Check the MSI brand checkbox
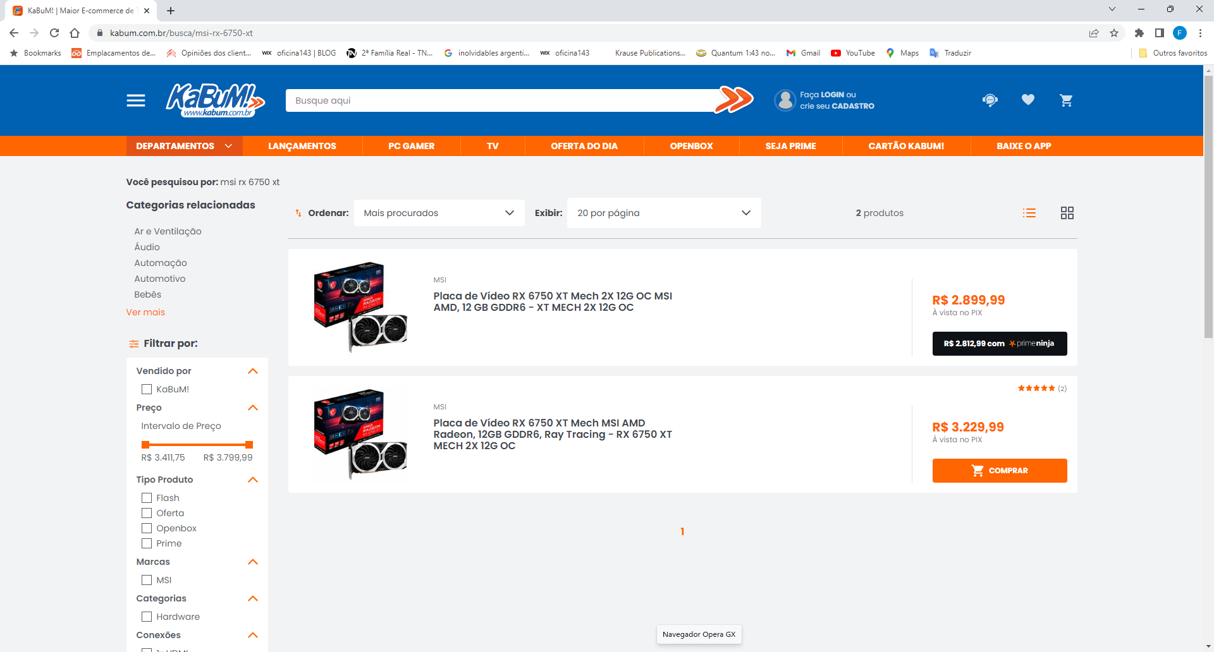Image resolution: width=1214 pixels, height=652 pixels. click(147, 580)
